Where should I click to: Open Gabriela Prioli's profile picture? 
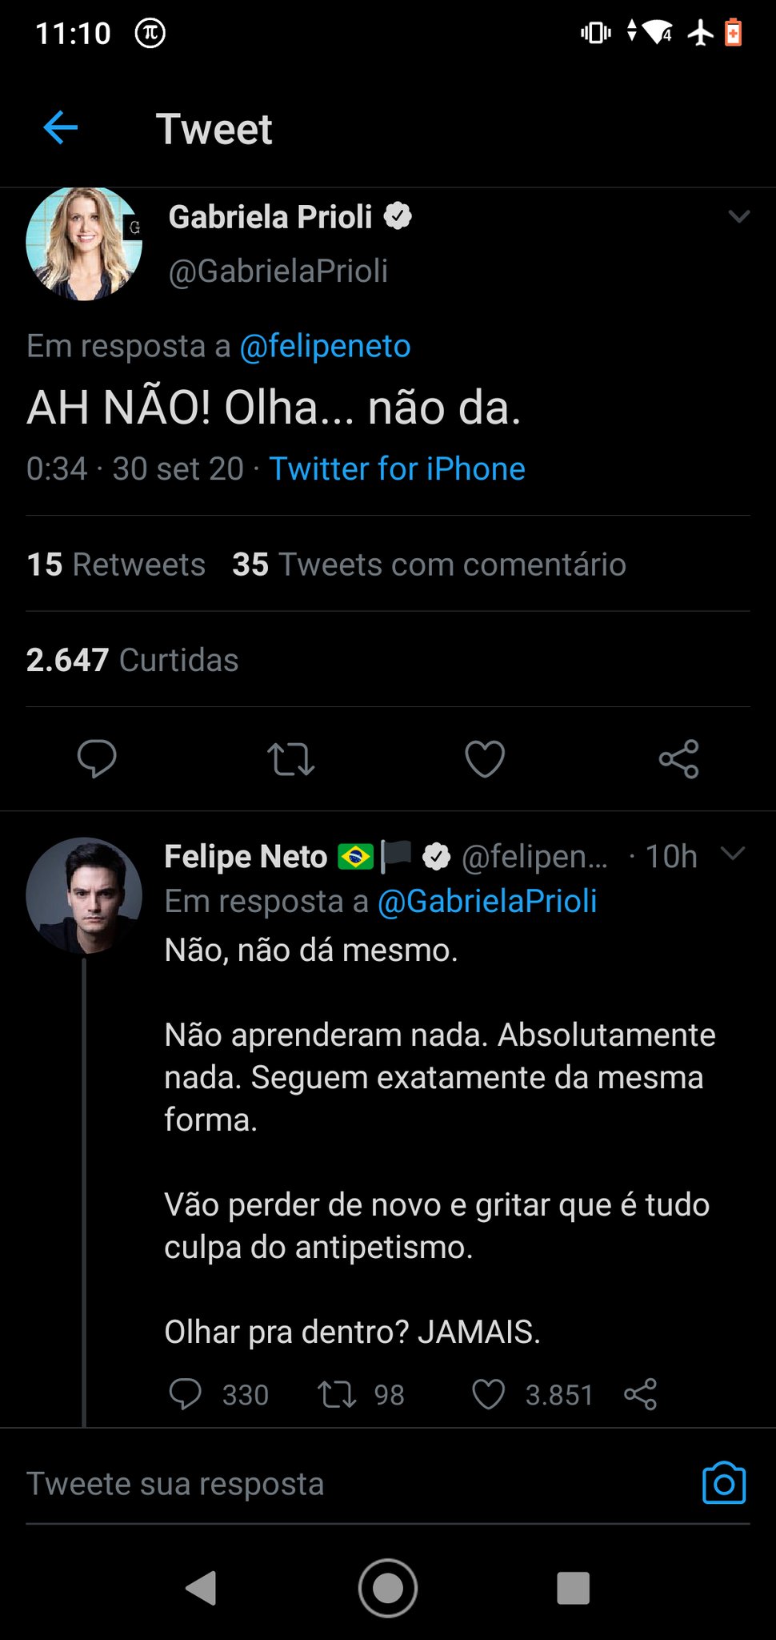coord(84,243)
